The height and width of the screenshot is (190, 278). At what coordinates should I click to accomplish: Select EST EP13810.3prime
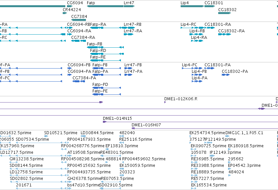tap(107, 149)
